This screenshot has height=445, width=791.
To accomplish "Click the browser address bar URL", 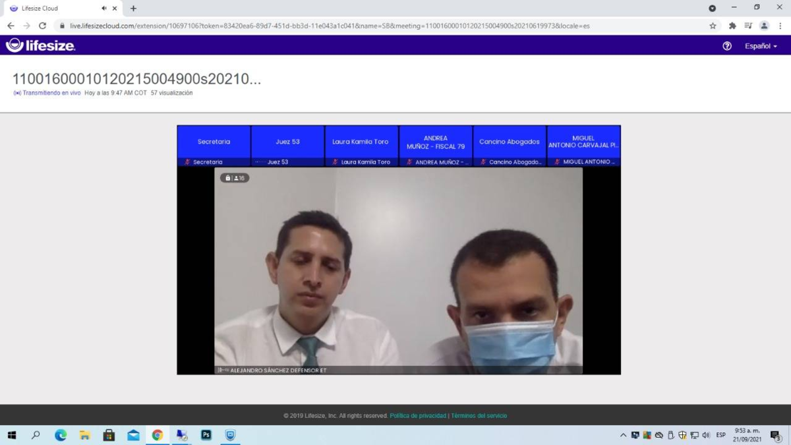I will tap(330, 26).
